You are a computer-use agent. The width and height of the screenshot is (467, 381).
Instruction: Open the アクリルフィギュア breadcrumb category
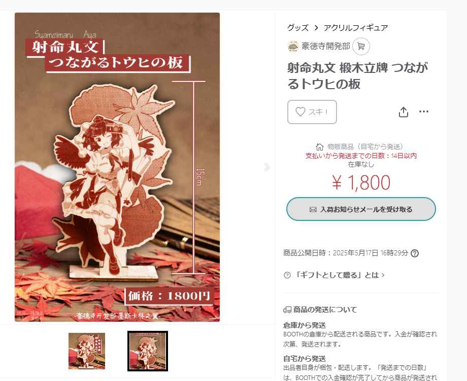[x=356, y=28]
